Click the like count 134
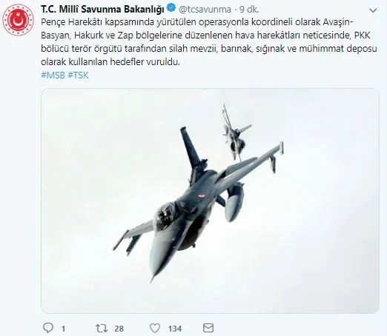Image resolution: width=387 pixels, height=336 pixels. point(175,329)
